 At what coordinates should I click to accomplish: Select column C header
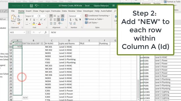[52, 40]
